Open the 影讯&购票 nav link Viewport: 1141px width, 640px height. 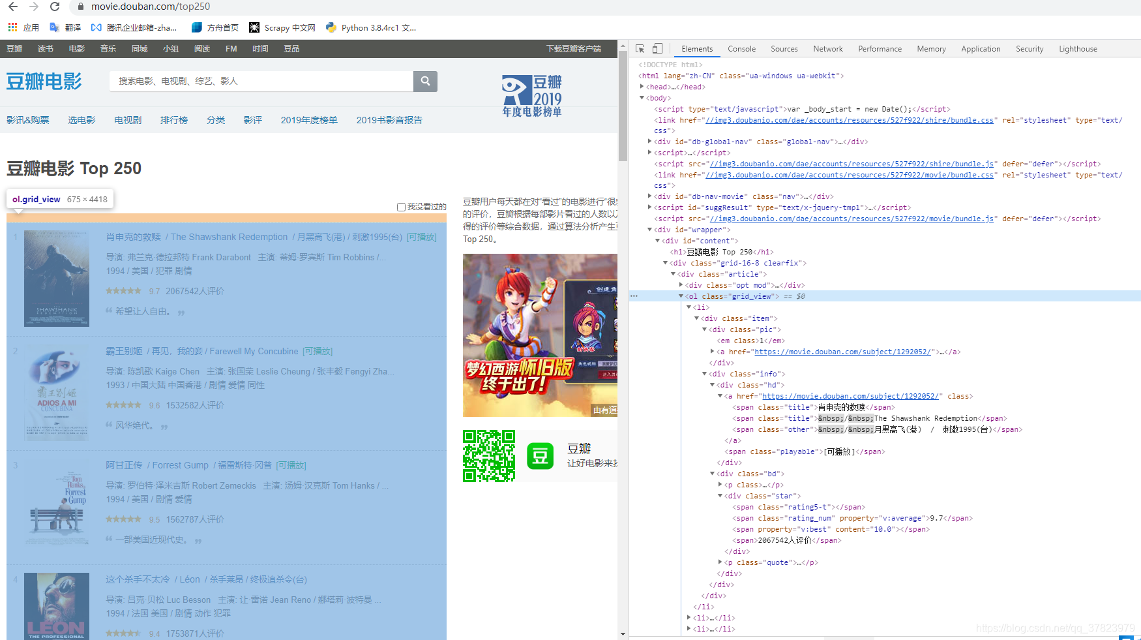pyautogui.click(x=28, y=120)
